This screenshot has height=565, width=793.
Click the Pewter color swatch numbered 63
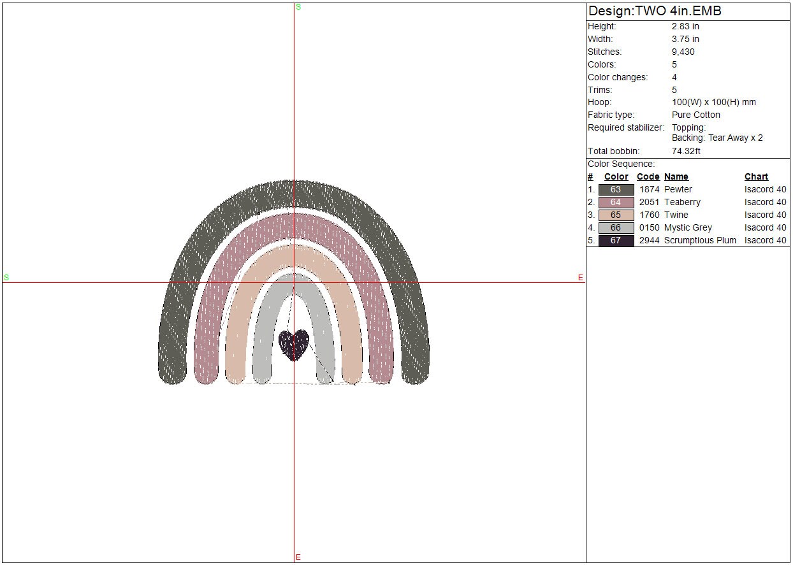[x=616, y=190]
